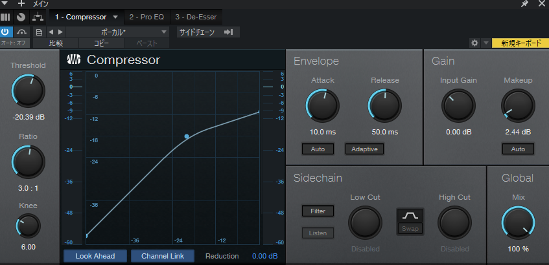The image size is (549, 265).
Task: Click the High Cut knob
Action: [454, 222]
